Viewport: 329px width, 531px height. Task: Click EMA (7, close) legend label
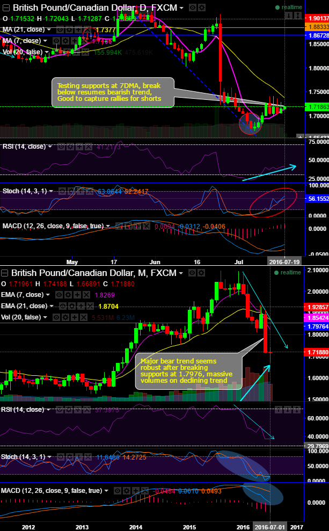click(x=23, y=295)
